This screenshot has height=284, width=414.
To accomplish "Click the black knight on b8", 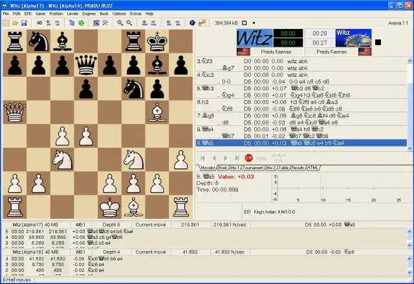I will tap(39, 41).
